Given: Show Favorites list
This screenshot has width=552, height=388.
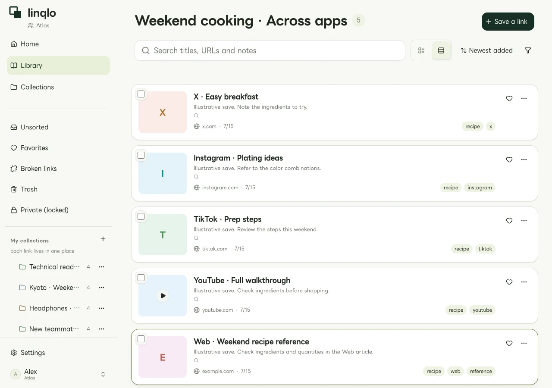Looking at the screenshot, I should point(58,148).
